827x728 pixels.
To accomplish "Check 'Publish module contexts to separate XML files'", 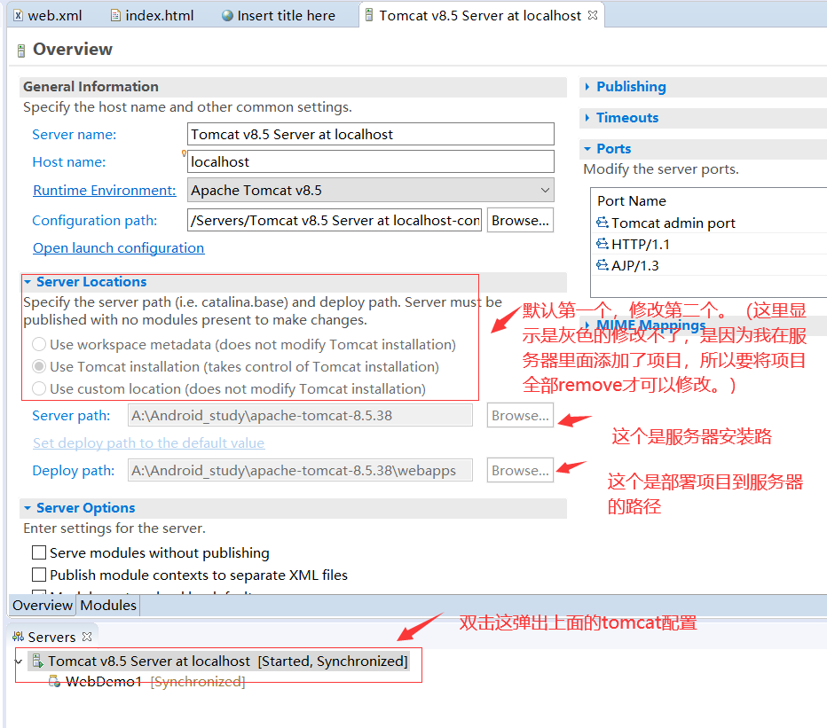I will pos(38,574).
